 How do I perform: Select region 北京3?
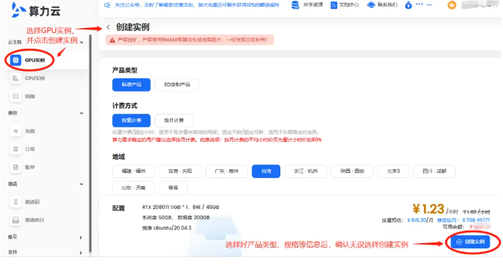(394, 171)
